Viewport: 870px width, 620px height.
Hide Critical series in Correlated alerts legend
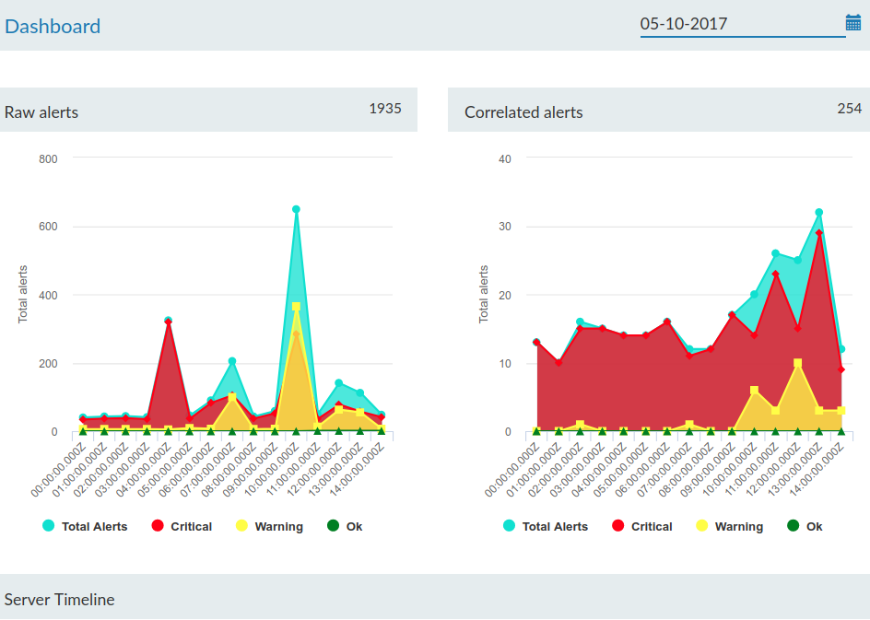click(x=642, y=526)
